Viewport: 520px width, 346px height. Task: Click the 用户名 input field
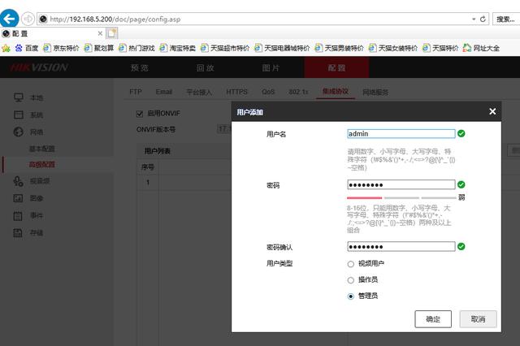pyautogui.click(x=401, y=133)
